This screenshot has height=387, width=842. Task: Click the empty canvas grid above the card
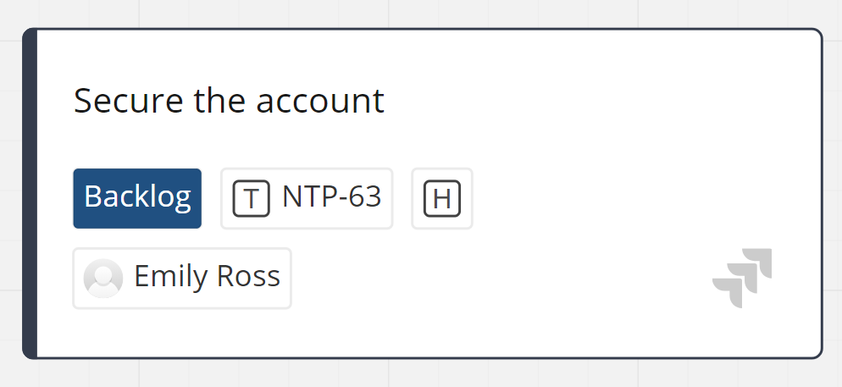(x=424, y=13)
